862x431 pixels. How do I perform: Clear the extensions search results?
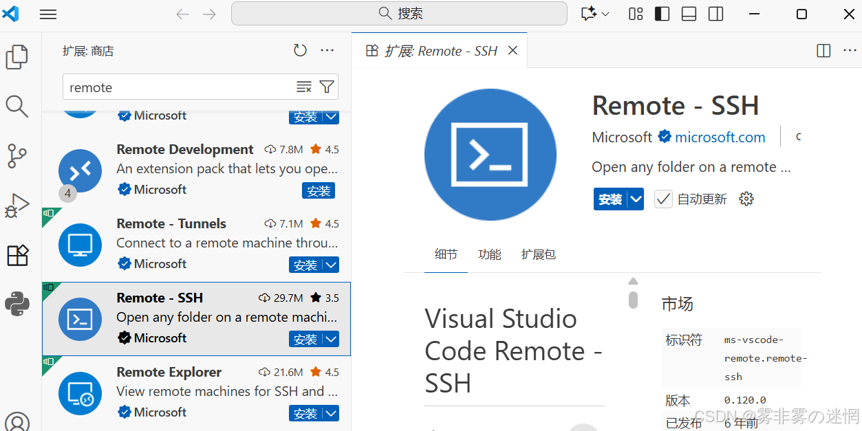click(304, 87)
